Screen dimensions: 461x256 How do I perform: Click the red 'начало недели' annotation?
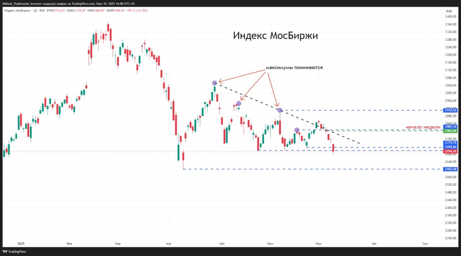(x=423, y=127)
